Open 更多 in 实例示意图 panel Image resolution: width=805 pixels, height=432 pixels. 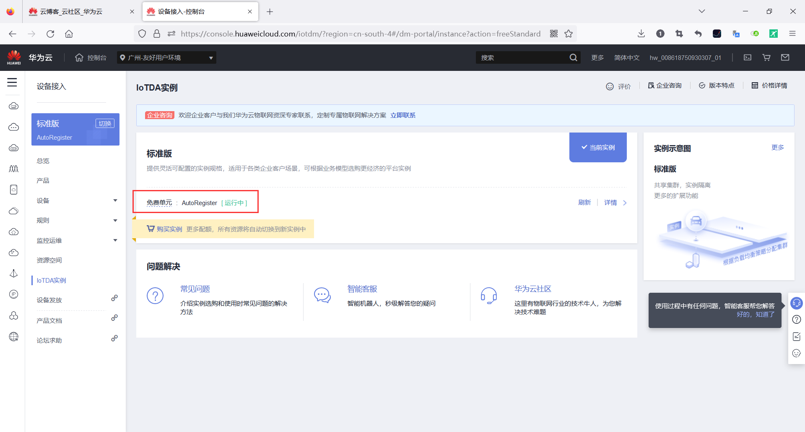coord(778,148)
